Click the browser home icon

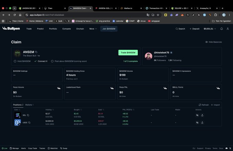20,15
